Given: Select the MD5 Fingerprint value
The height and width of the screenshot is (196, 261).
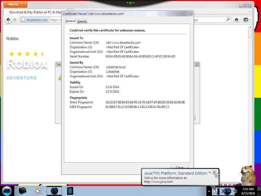Looking at the screenshot, I should tap(137, 107).
